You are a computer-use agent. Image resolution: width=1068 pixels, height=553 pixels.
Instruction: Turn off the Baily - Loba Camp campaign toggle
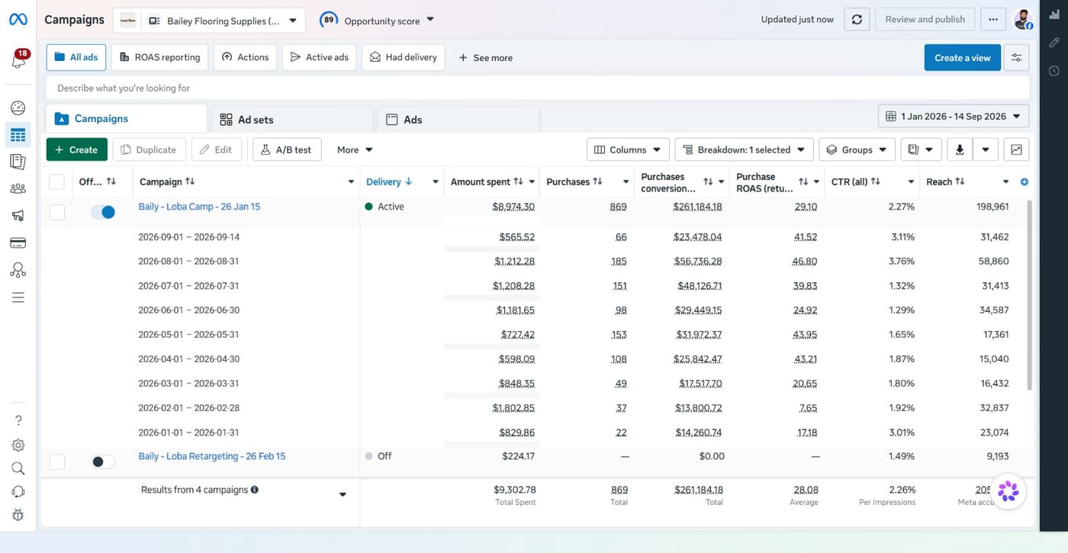[x=103, y=212]
